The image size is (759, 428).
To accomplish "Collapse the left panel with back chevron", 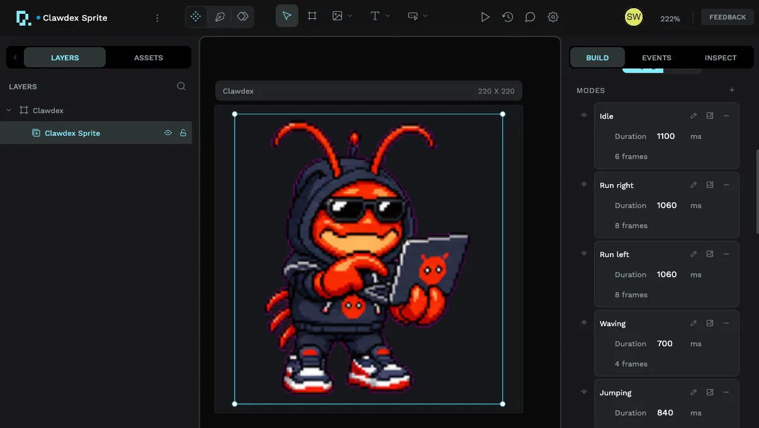I will tap(15, 57).
